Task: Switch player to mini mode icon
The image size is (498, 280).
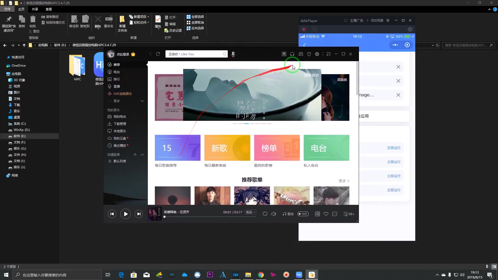Action: (328, 54)
